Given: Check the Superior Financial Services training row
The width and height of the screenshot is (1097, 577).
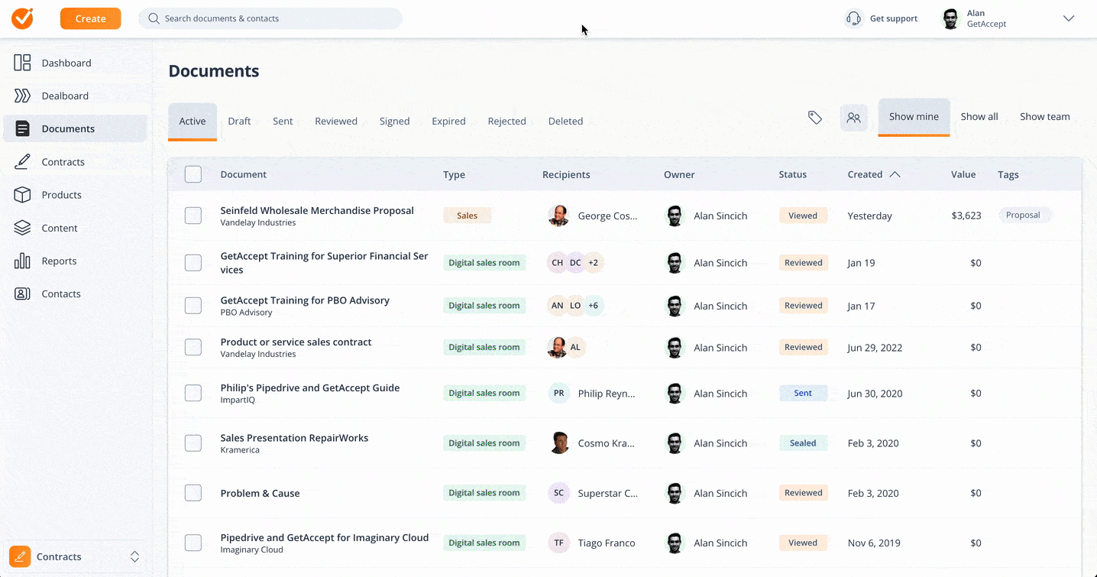Looking at the screenshot, I should [x=193, y=263].
